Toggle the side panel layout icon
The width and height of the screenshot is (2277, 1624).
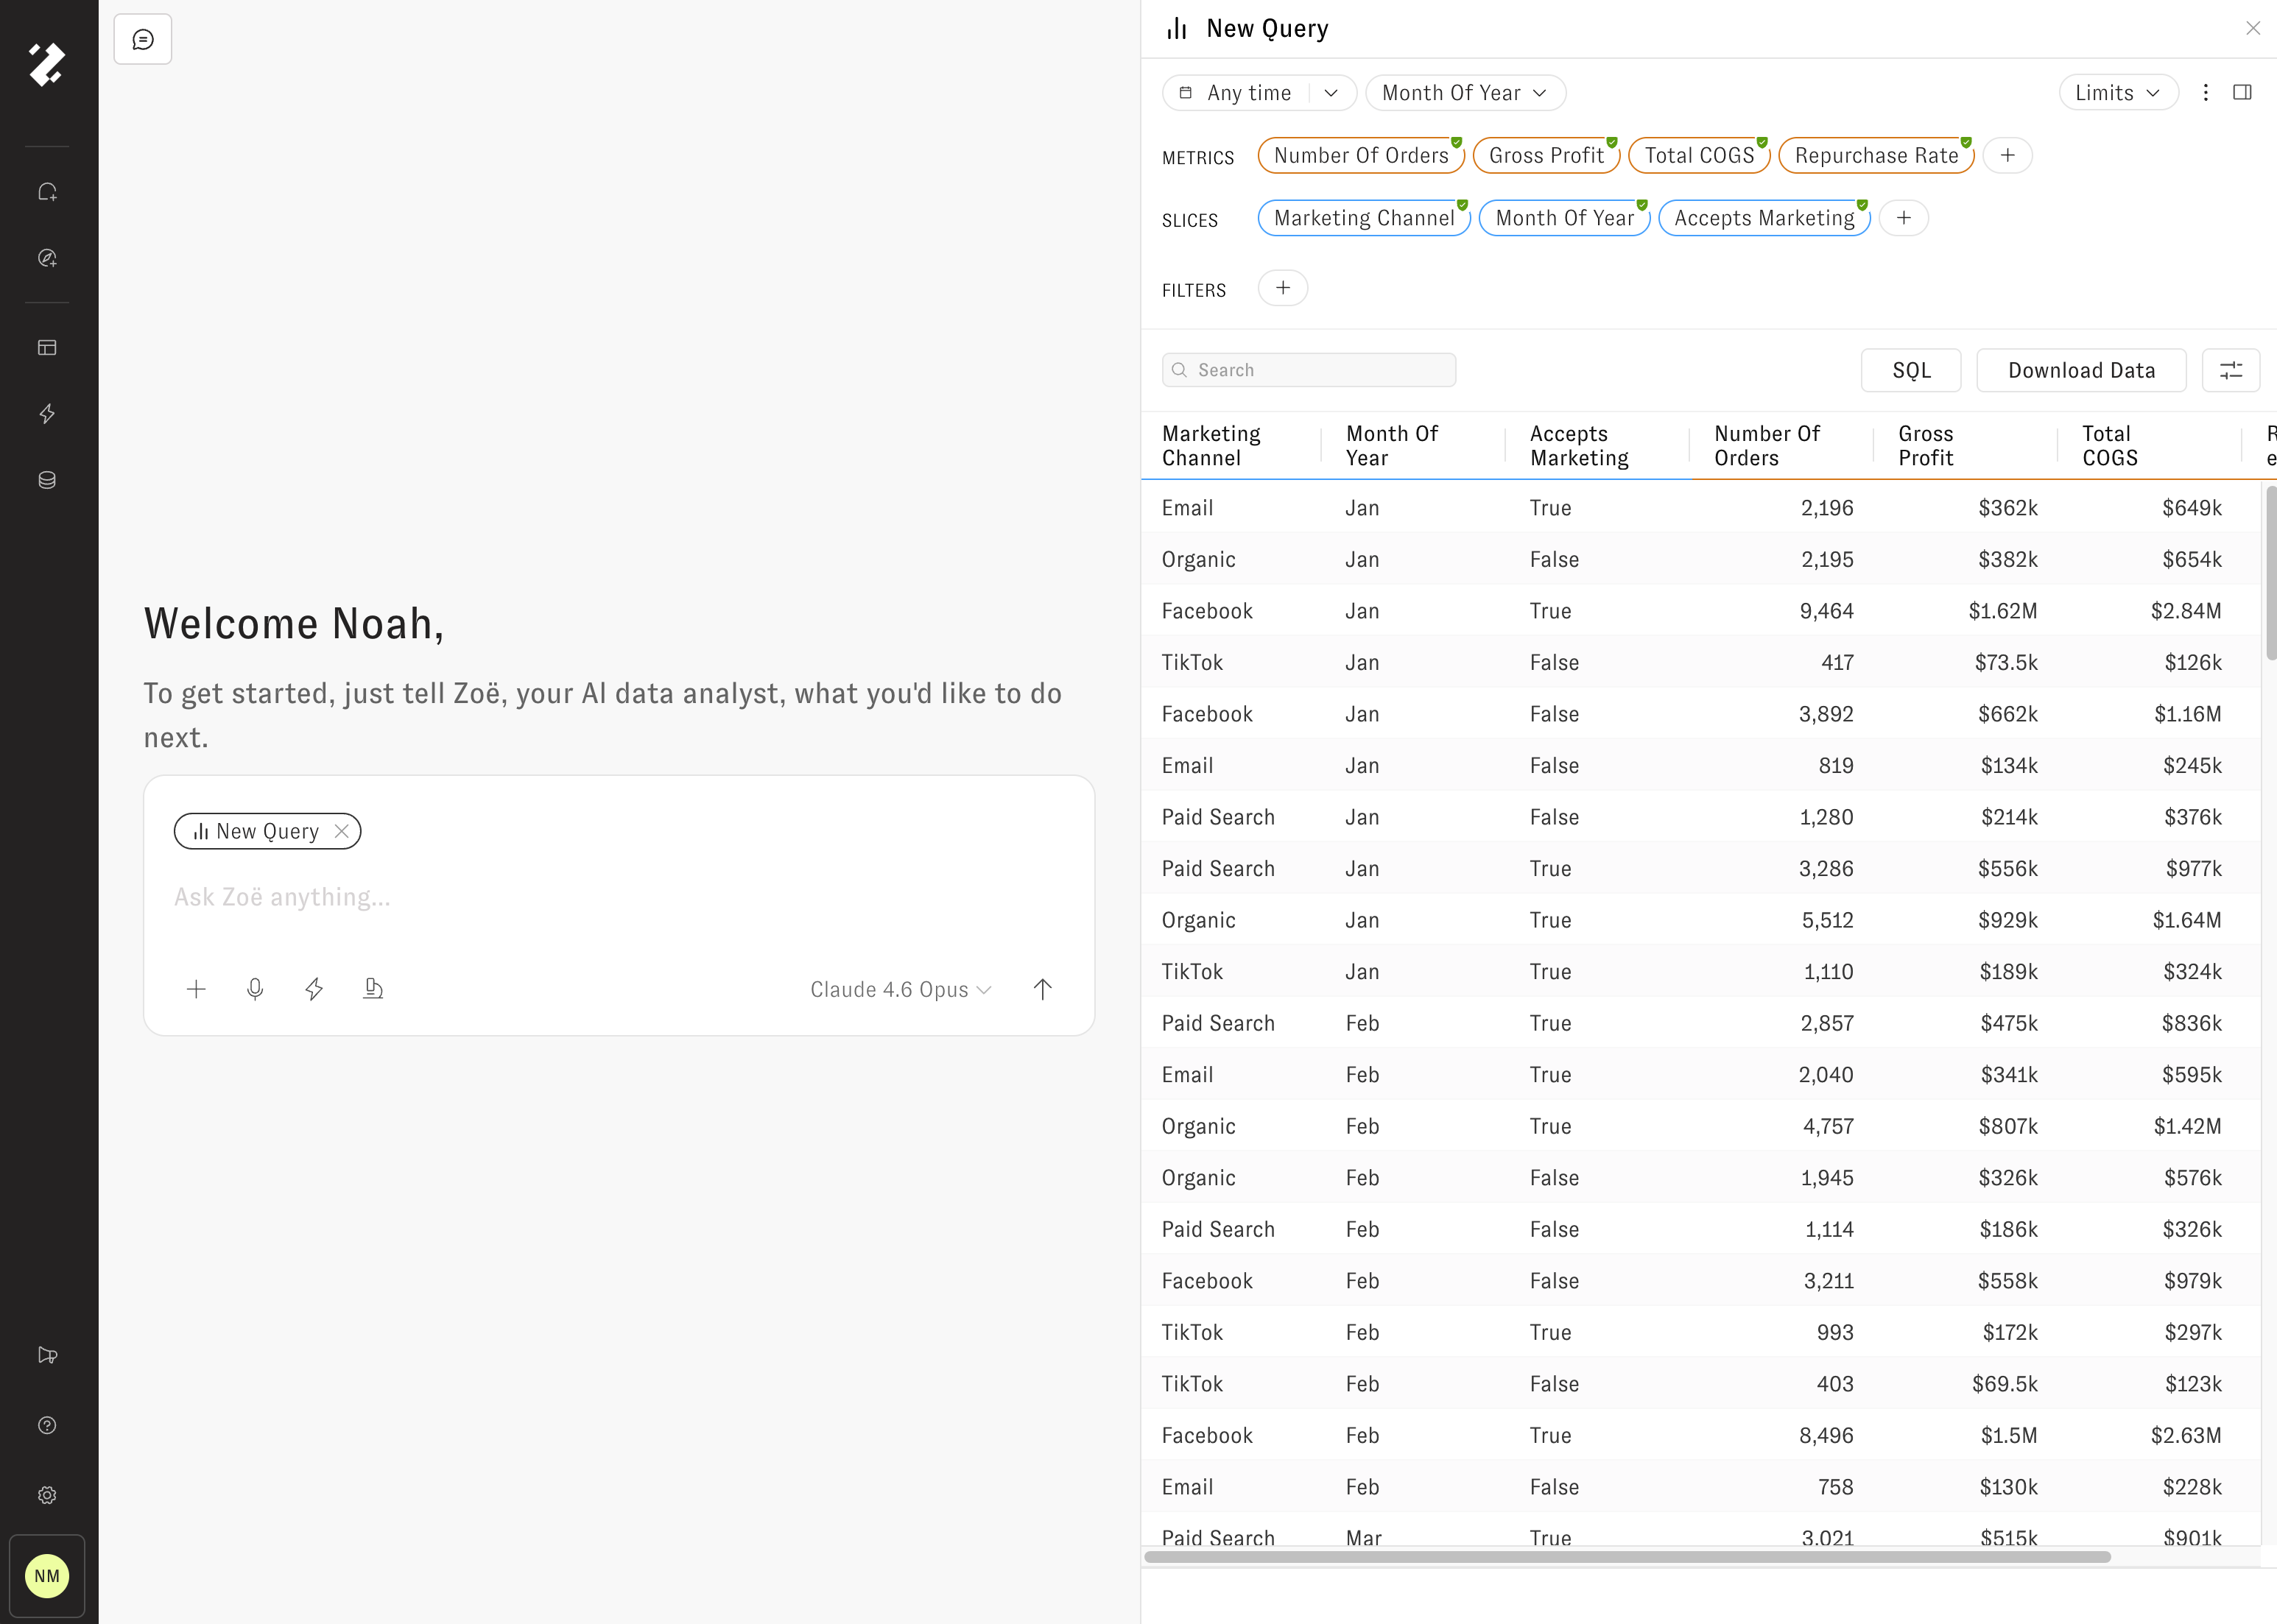pyautogui.click(x=2242, y=93)
